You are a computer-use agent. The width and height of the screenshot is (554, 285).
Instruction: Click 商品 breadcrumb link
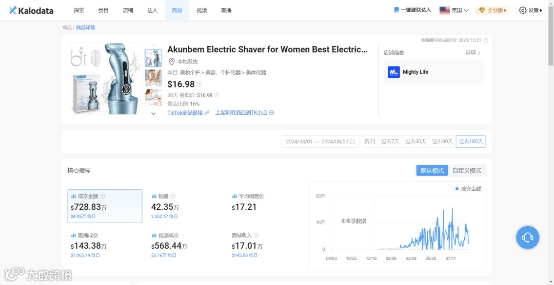[x=67, y=28]
